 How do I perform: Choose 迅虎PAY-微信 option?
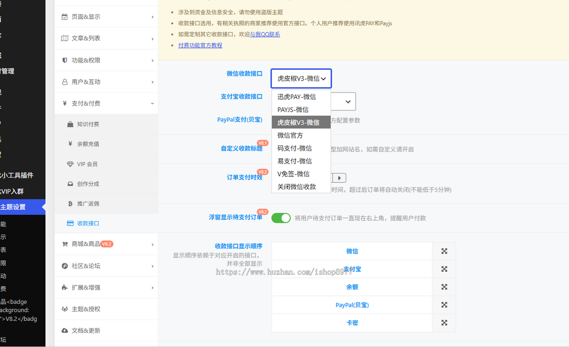coord(301,97)
